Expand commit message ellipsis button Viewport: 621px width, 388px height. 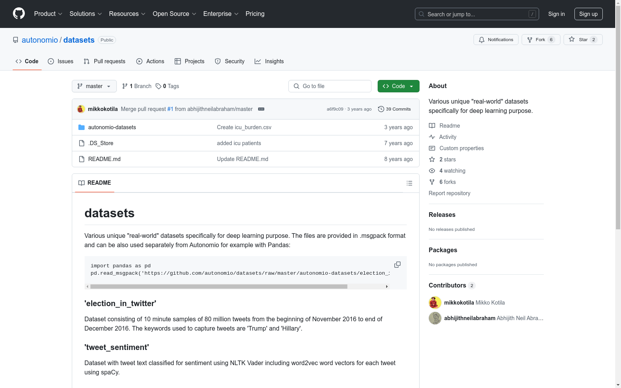coord(261,109)
